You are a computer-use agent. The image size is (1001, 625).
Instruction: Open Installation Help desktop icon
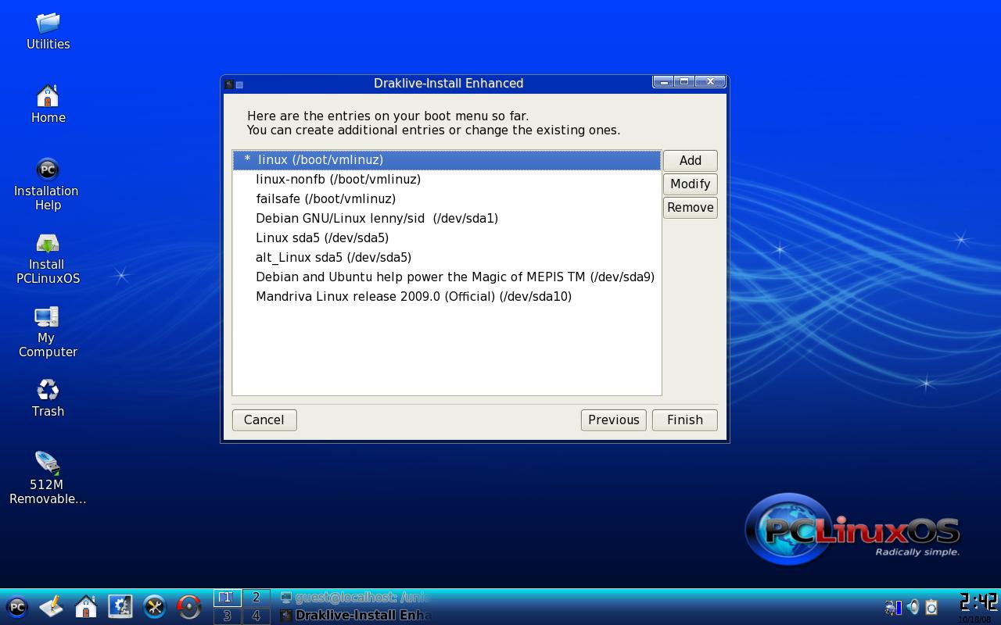click(x=47, y=185)
